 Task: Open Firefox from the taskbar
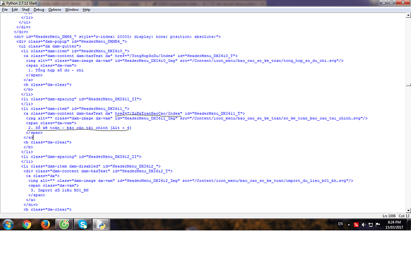click(x=46, y=225)
